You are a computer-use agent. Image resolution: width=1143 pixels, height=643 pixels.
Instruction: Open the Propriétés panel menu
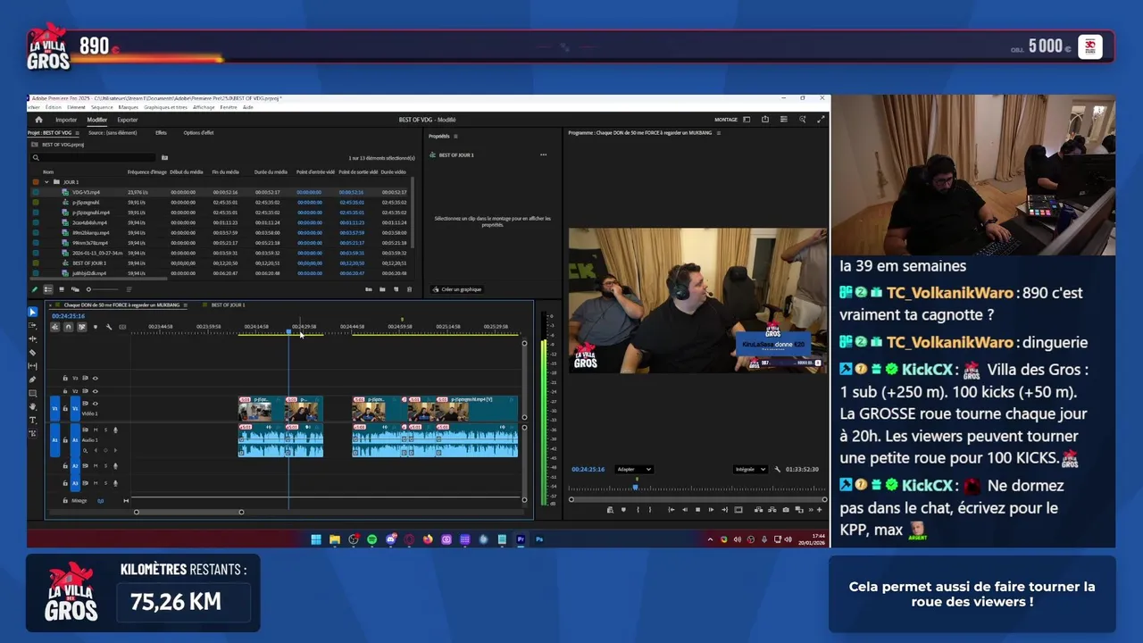[455, 136]
